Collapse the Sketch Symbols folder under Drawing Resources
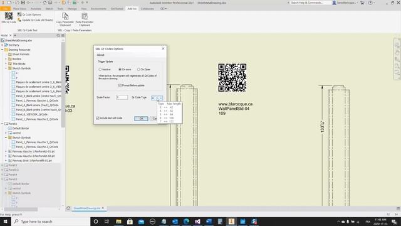Screen dimensions: 401x226 [x=6, y=68]
